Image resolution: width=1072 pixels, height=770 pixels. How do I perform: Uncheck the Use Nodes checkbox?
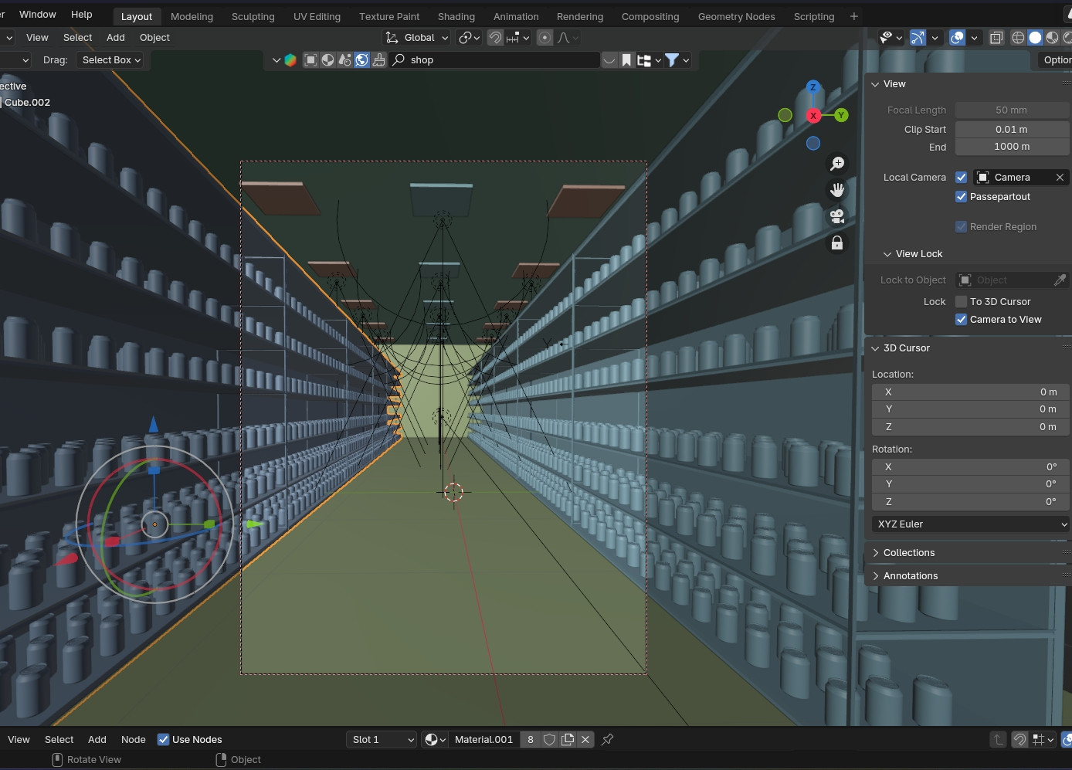coord(163,739)
